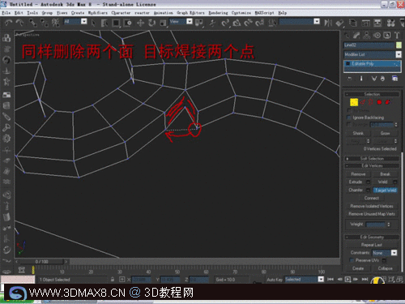Open the Modifiers menu
This screenshot has width=405, height=304.
point(97,13)
